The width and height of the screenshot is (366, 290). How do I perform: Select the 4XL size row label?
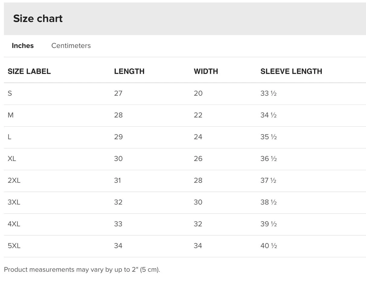(x=14, y=224)
